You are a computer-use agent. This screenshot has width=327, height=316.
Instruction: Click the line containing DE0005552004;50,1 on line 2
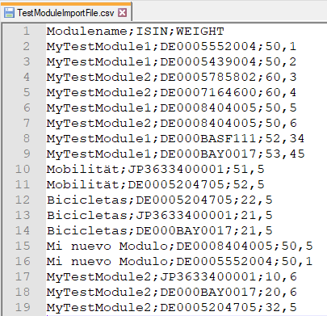point(171,47)
